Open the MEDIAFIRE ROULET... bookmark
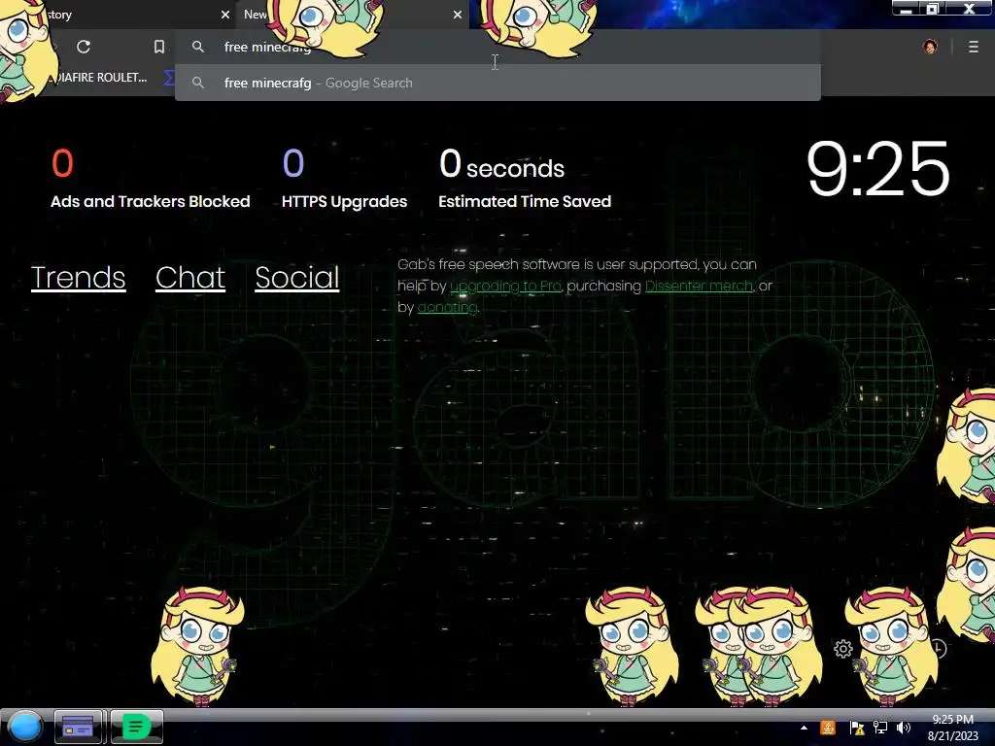 (95, 78)
